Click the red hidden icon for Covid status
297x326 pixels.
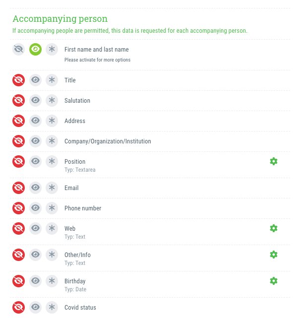[18, 307]
